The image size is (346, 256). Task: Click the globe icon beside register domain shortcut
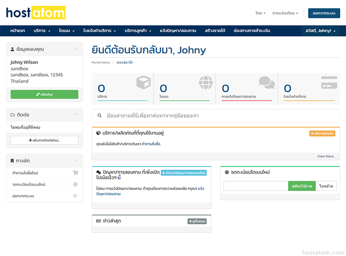[75, 184]
